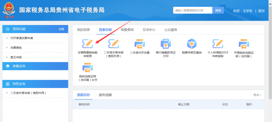The height and width of the screenshot is (122, 272).
Task: Open the 互动中心 tab
Action: click(149, 30)
